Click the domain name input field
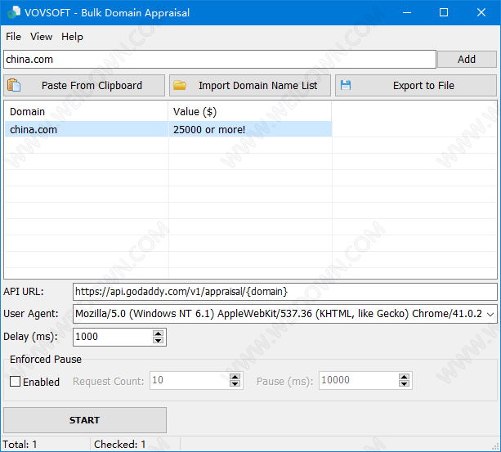This screenshot has height=452, width=501. point(219,59)
